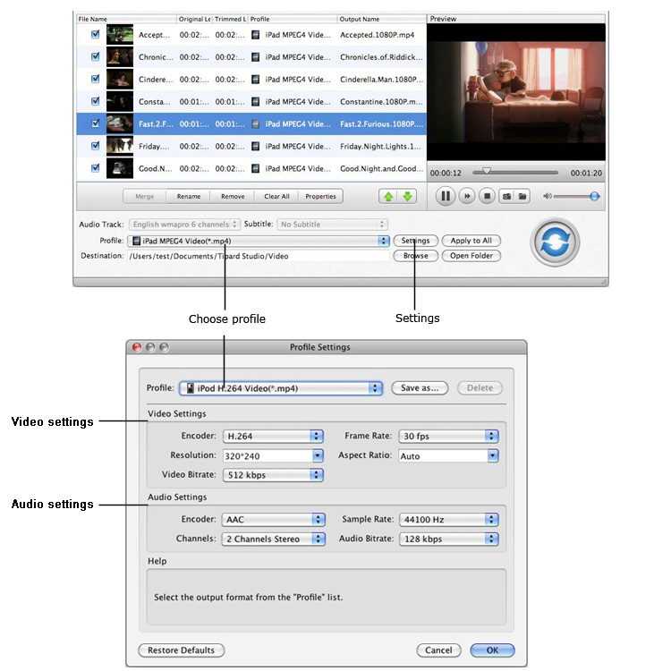
Task: Click the Rename button
Action: point(189,197)
